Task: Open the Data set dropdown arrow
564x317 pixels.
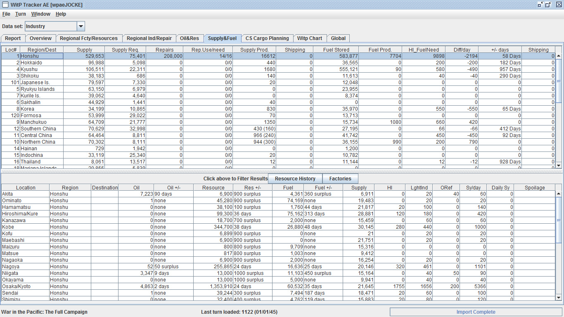Action: pos(81,26)
